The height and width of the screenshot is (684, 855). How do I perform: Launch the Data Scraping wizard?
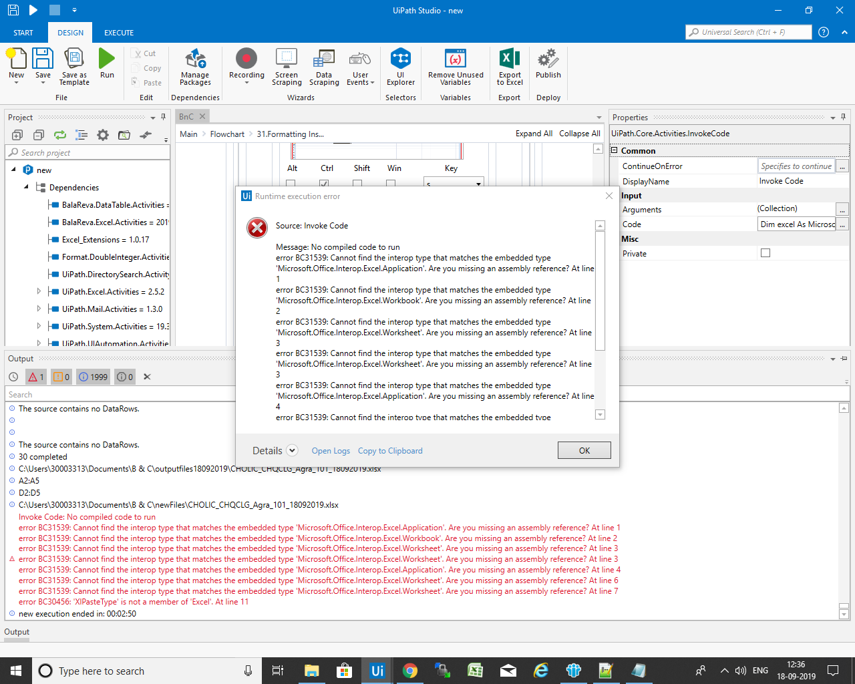[x=324, y=59]
